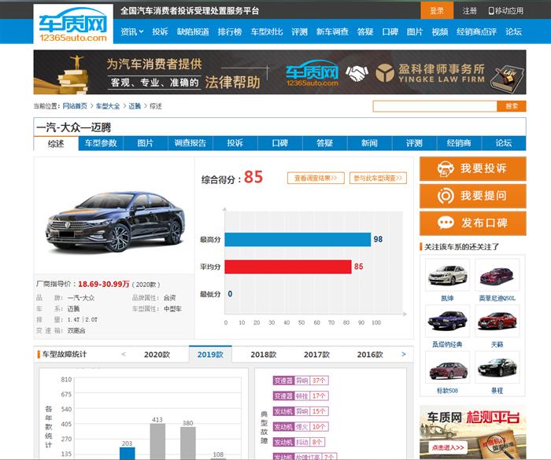
Task: Click 查看调查结果 button
Action: pyautogui.click(x=316, y=178)
